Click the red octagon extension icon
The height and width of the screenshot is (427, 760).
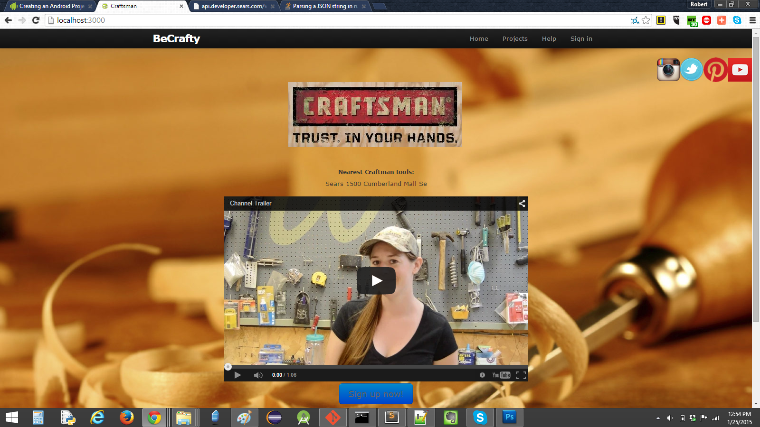707,20
